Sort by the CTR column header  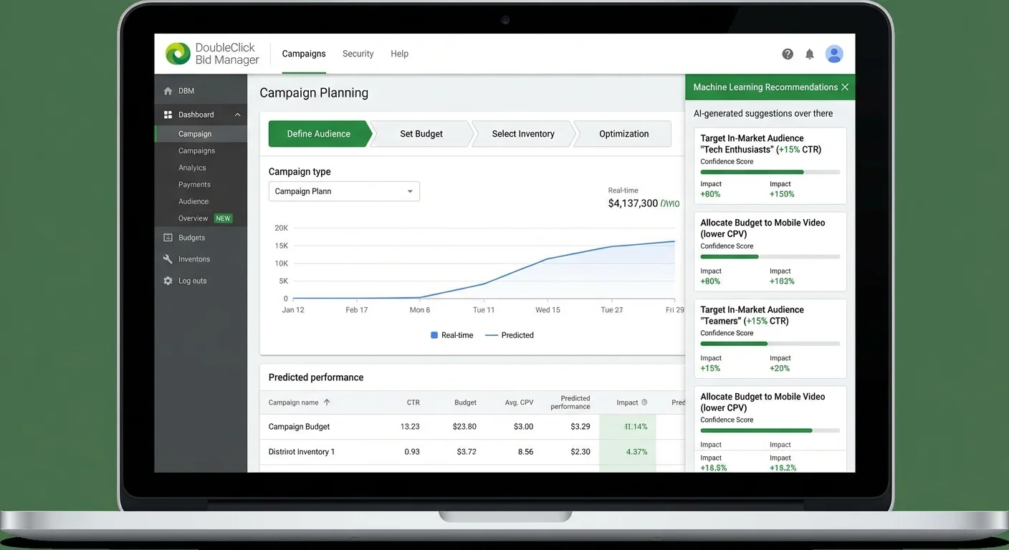pos(413,402)
